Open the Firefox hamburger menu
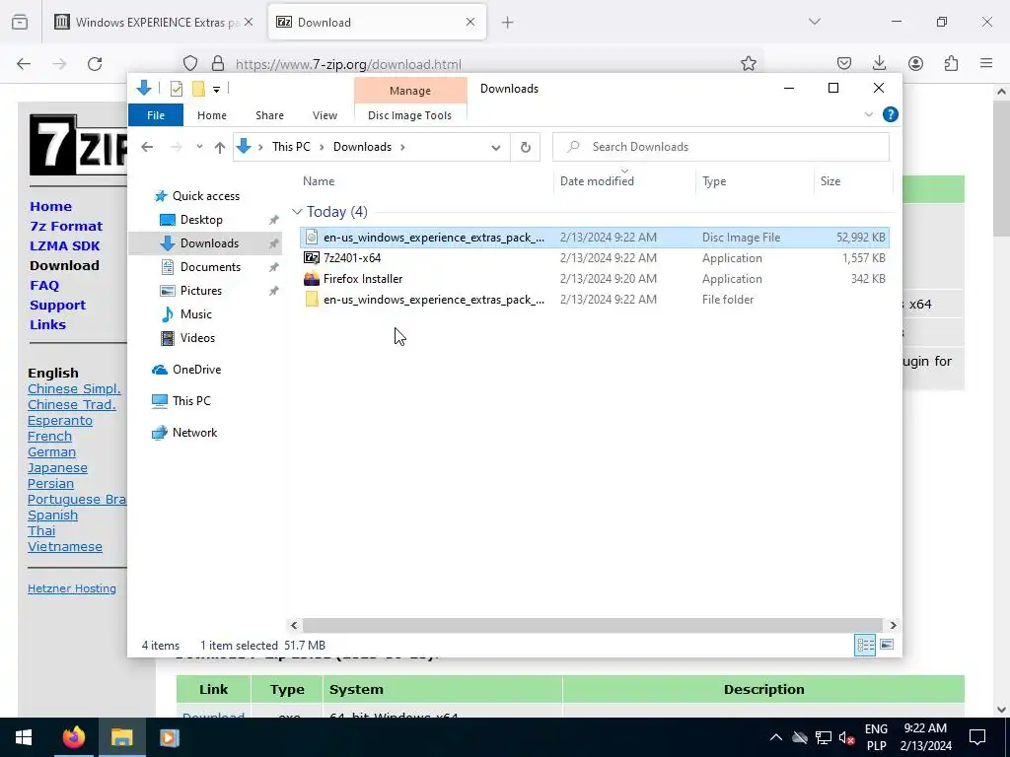Screen dimensions: 1010x757 [x=986, y=63]
